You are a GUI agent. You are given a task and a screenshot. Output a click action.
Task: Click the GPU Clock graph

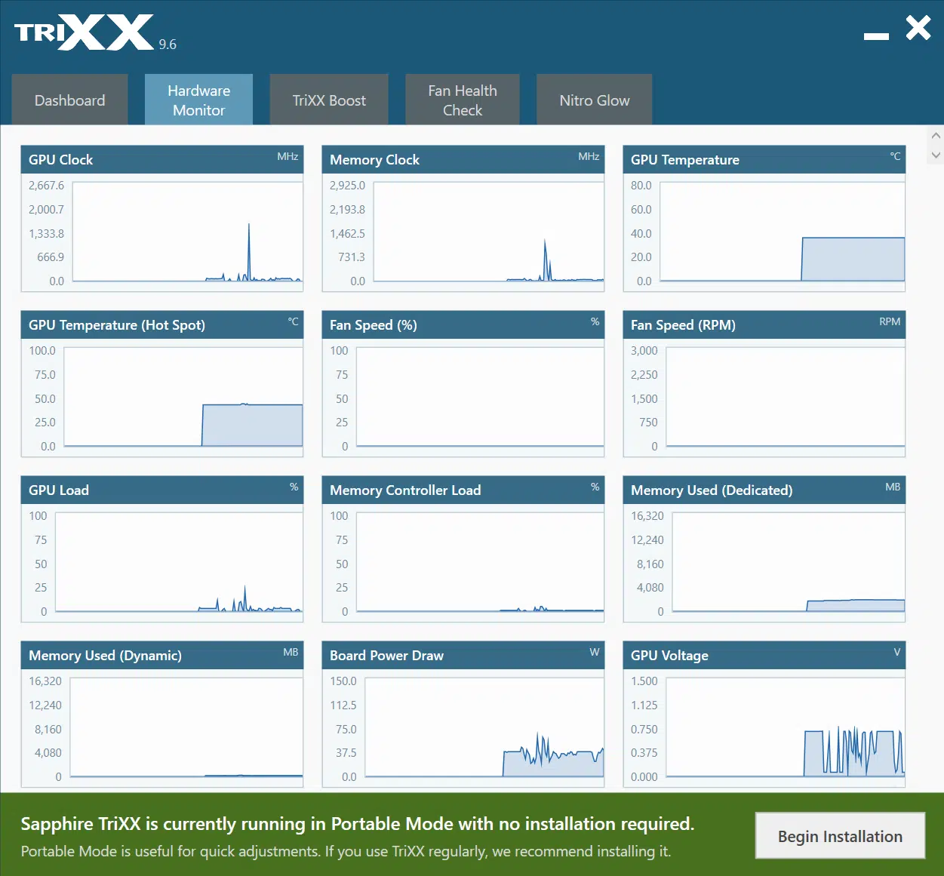(x=187, y=232)
